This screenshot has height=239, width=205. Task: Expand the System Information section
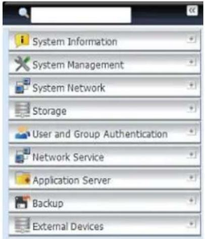click(191, 39)
